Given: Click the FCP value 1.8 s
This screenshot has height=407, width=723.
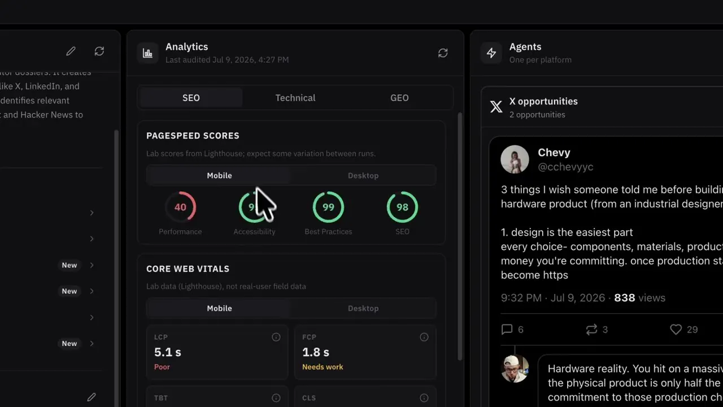Looking at the screenshot, I should pyautogui.click(x=316, y=352).
